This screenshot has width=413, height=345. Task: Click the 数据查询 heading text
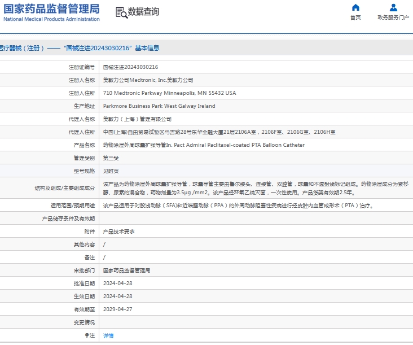click(x=143, y=12)
